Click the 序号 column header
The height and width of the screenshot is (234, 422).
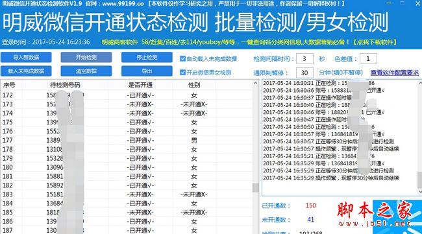pos(9,86)
